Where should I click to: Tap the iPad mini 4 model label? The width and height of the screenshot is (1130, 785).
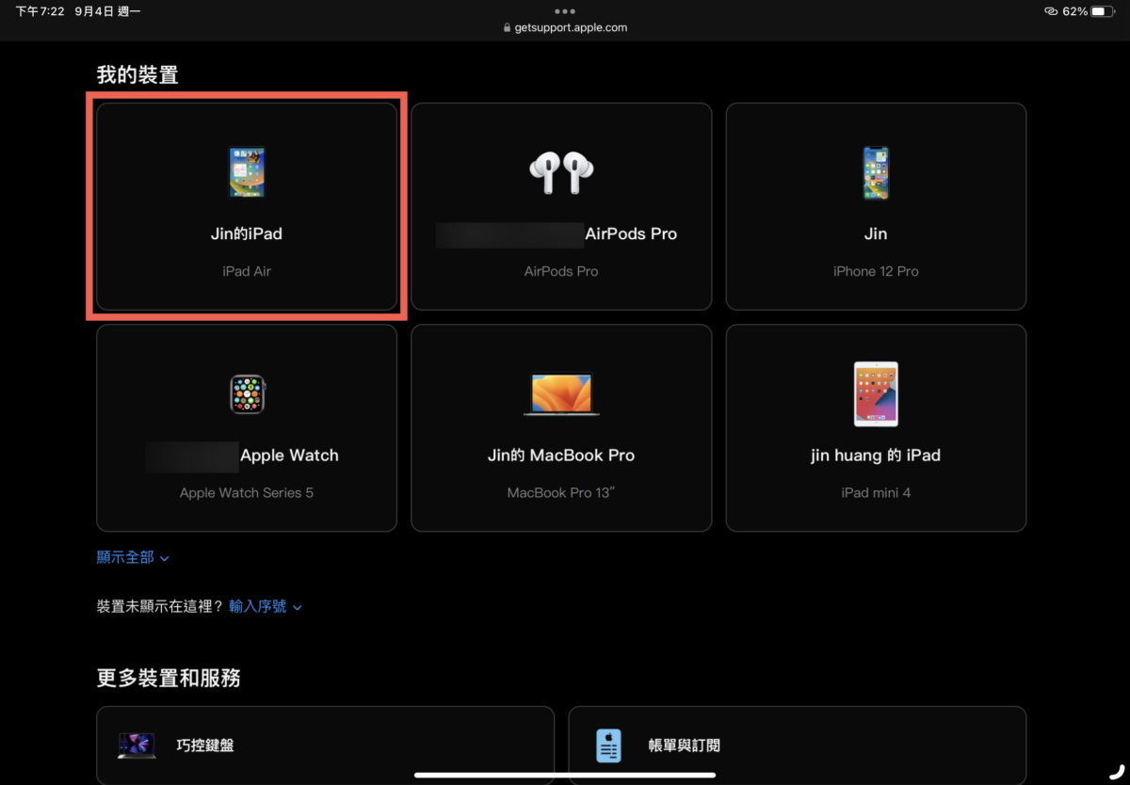[876, 492]
